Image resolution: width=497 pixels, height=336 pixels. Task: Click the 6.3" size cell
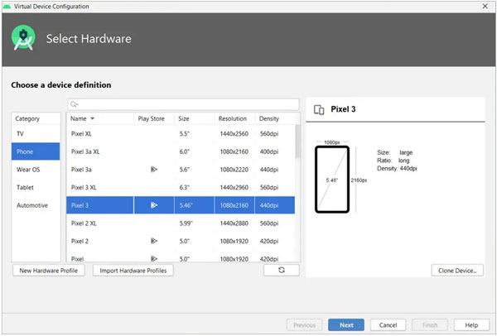[184, 187]
